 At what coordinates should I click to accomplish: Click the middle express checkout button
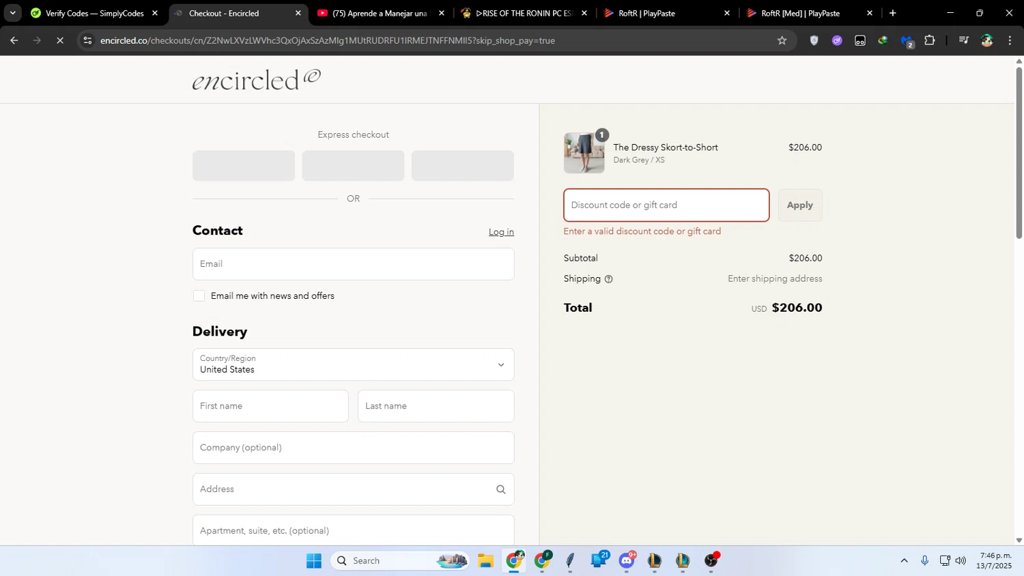tap(353, 166)
